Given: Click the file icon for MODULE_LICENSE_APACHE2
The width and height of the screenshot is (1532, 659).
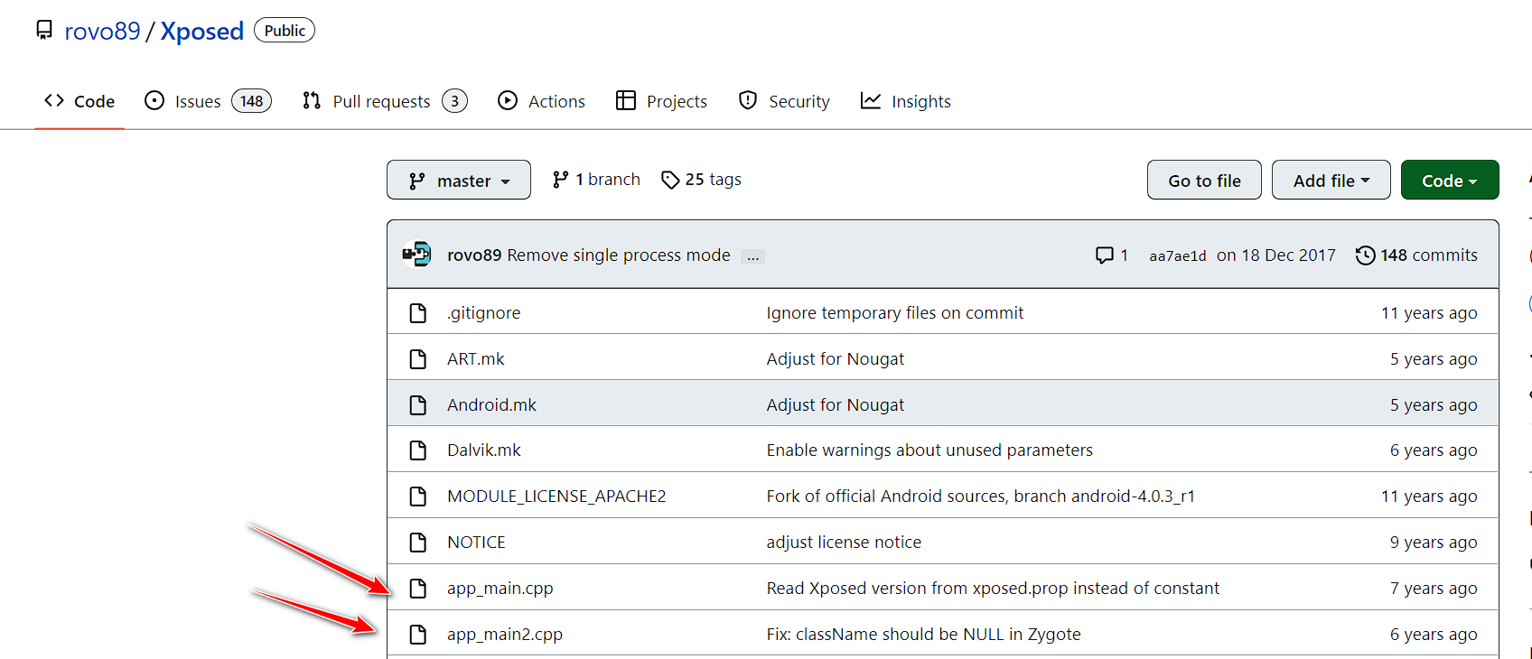Looking at the screenshot, I should 418,497.
